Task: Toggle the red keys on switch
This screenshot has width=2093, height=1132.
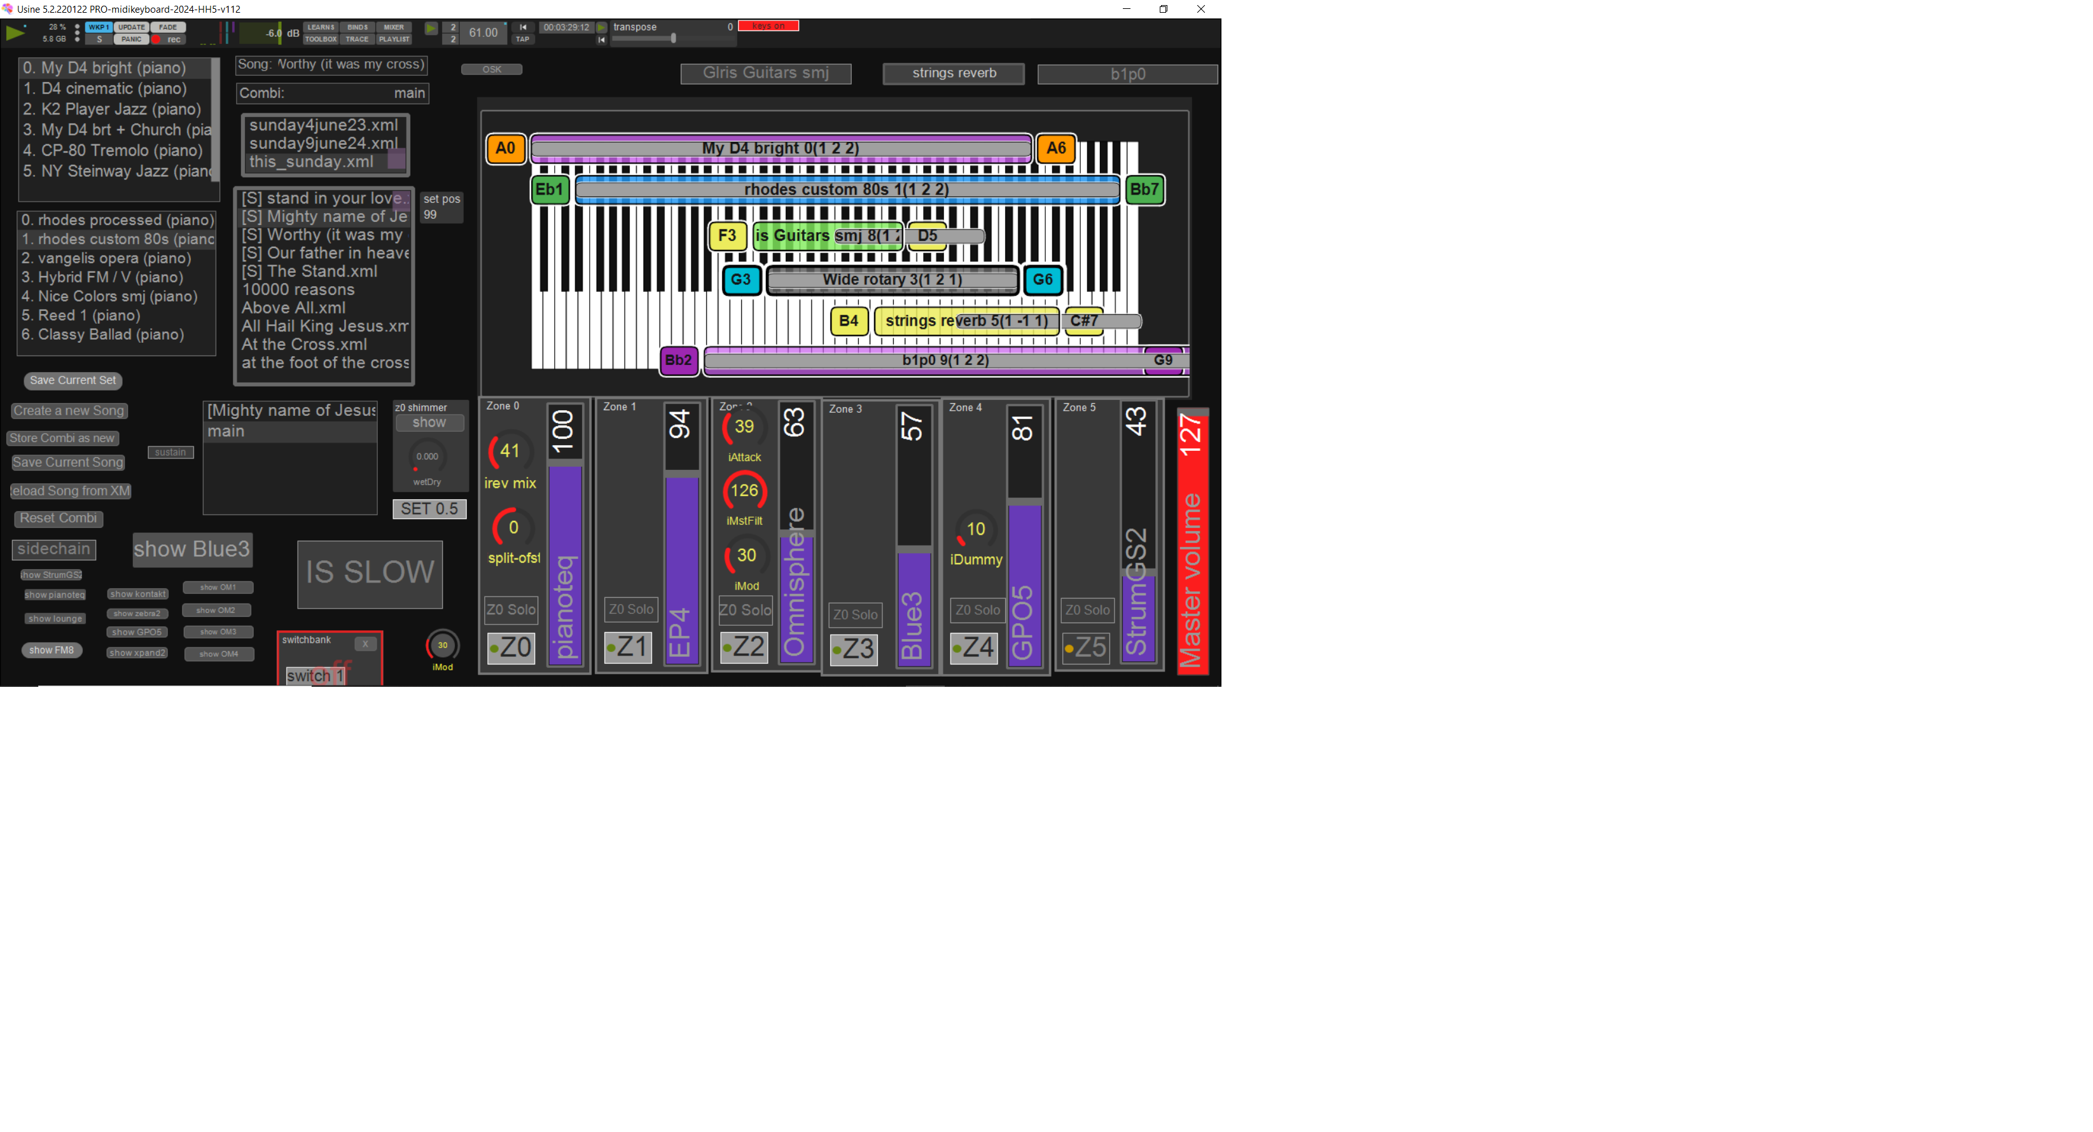Action: (768, 26)
